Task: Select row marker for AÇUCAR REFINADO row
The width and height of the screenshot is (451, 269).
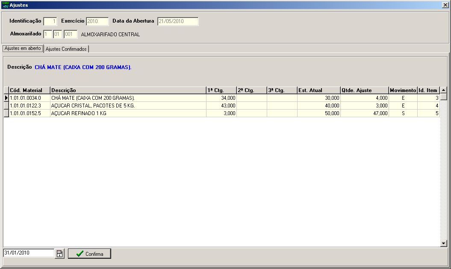Action: pyautogui.click(x=6, y=113)
